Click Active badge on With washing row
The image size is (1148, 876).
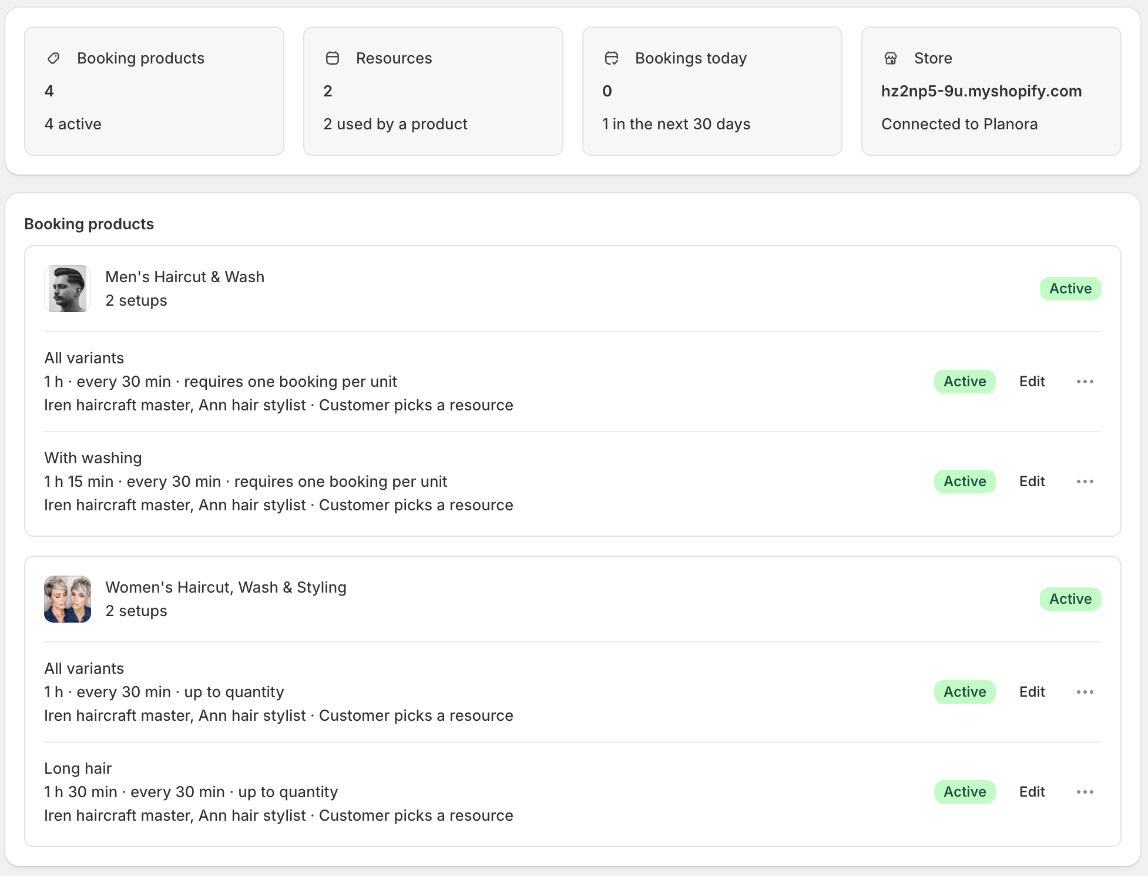(965, 482)
